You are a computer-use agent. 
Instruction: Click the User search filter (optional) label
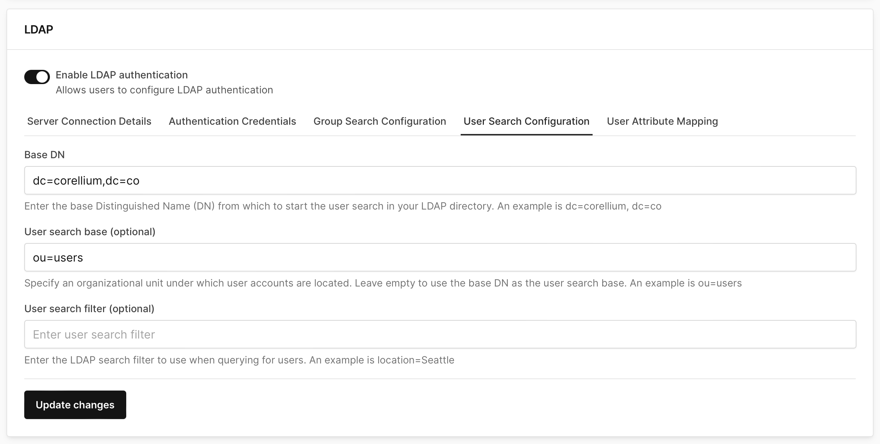pos(90,309)
